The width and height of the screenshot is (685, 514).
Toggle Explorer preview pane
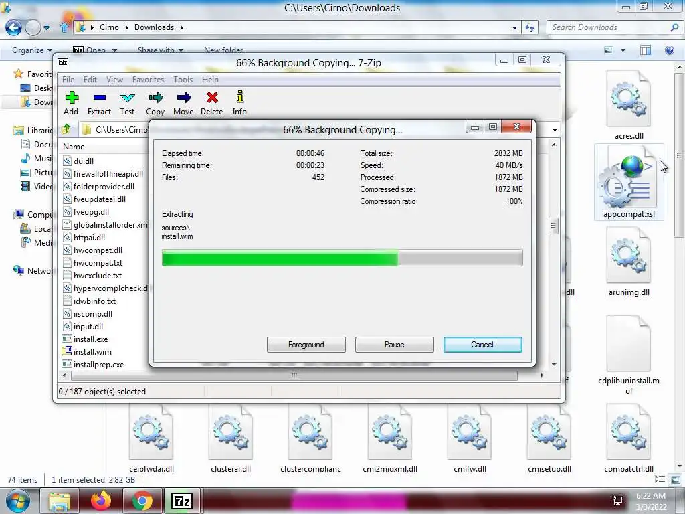[646, 50]
